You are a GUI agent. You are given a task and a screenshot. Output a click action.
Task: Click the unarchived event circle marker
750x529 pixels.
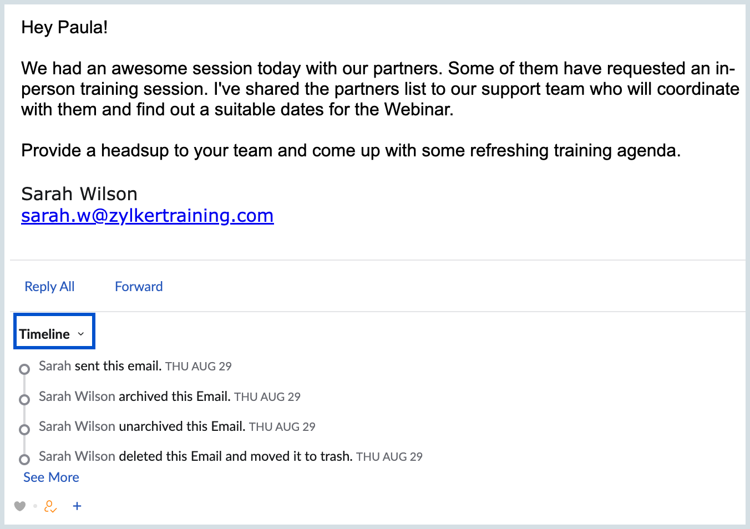tap(24, 430)
